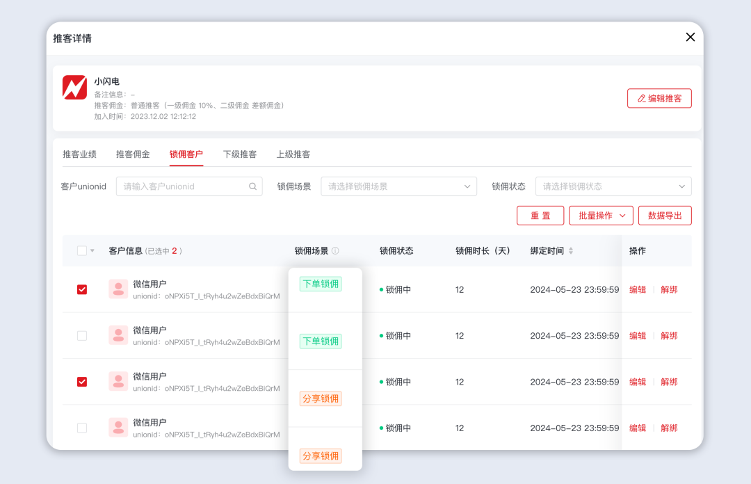Click the 编辑推客 button
Image resolution: width=751 pixels, height=484 pixels.
(659, 99)
